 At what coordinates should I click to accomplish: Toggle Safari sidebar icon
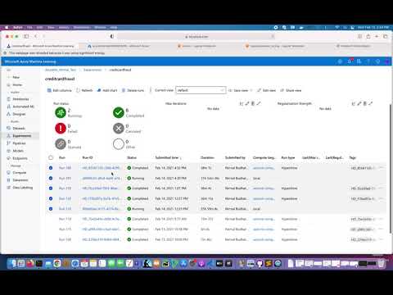(26, 36)
